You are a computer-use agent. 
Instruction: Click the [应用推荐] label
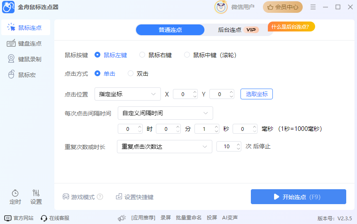(x=143, y=218)
